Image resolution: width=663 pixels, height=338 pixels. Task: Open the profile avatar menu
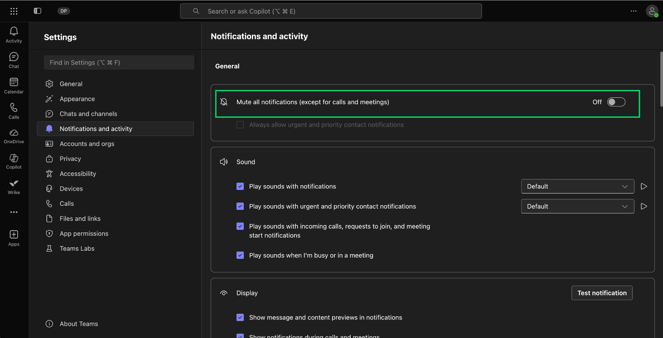[x=652, y=11]
